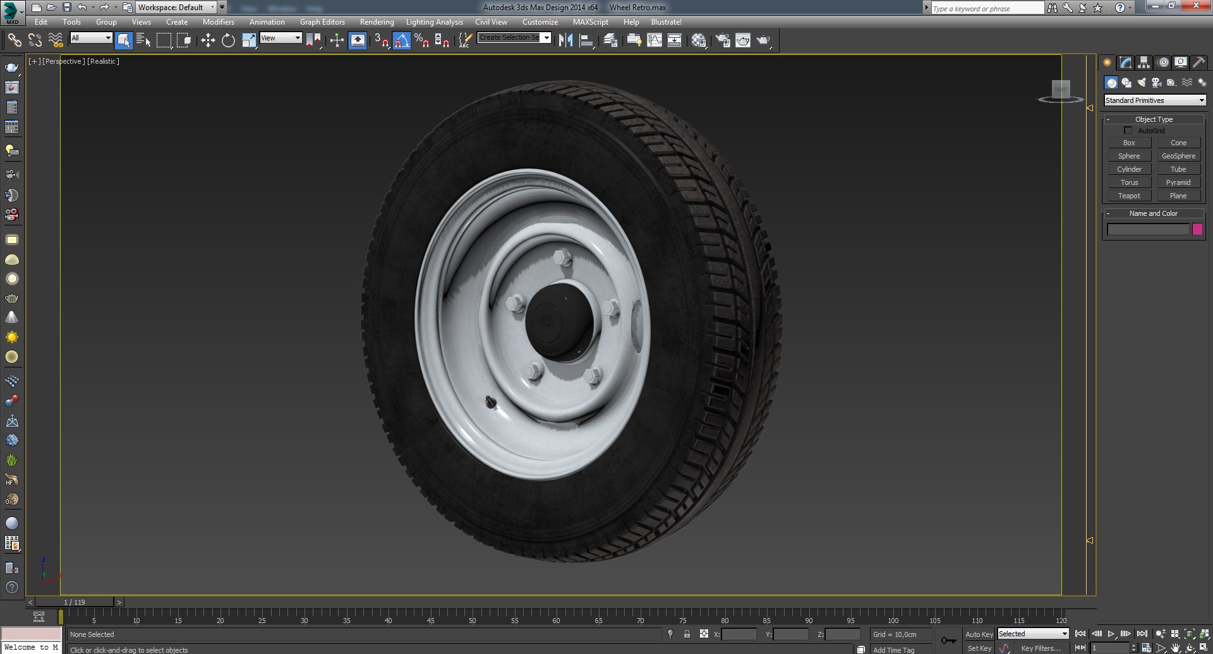Switch to the Utilities hammer panel tab

(x=1198, y=62)
